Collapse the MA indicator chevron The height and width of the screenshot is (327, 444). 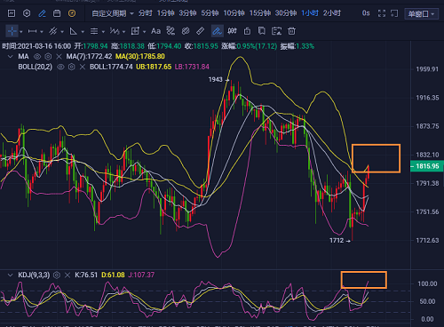coord(11,56)
